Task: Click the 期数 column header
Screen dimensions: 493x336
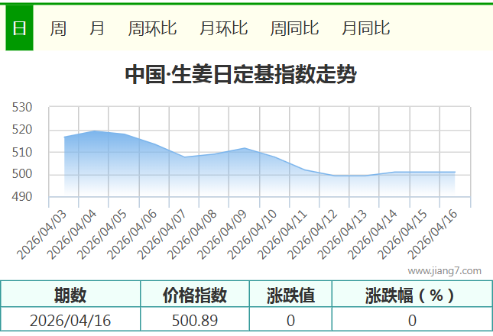Action: (70, 295)
